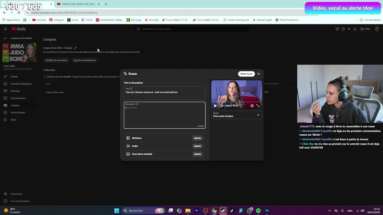Click Modifier les sous-titres button
Image resolution: width=383 pixels, height=215 pixels.
pos(56,60)
